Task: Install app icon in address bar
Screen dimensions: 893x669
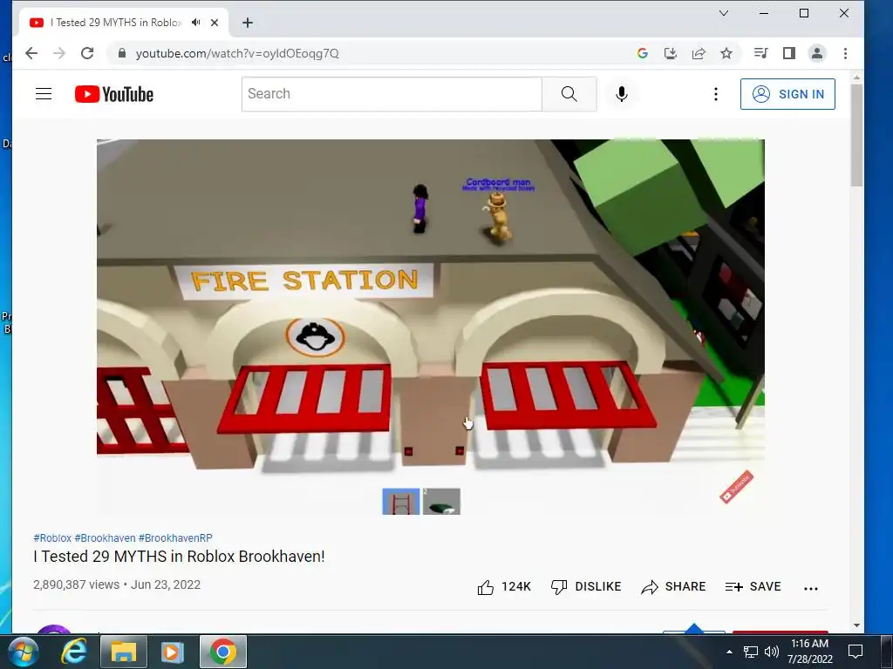Action: [x=671, y=53]
